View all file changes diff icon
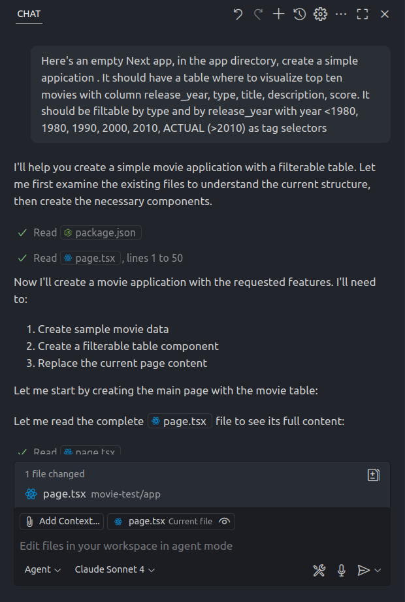The width and height of the screenshot is (405, 602). pos(374,475)
